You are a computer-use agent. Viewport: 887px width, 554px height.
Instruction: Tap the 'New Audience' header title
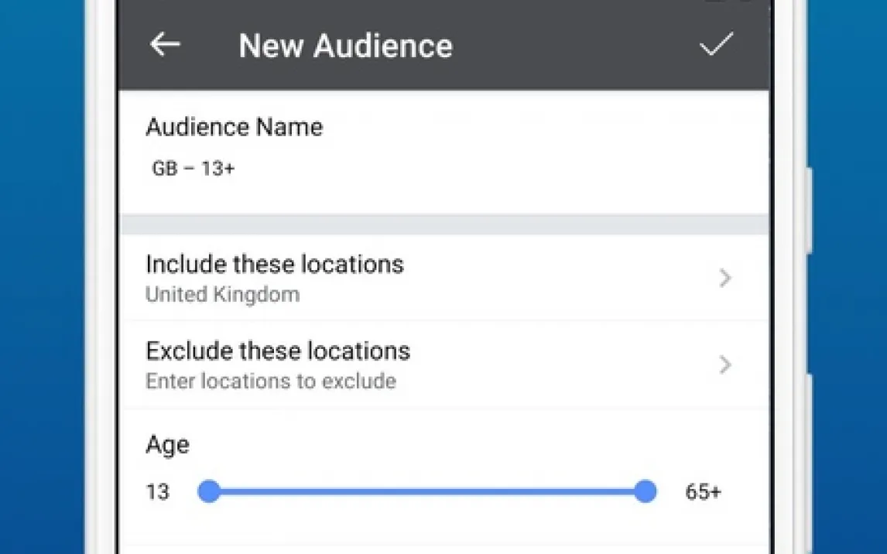345,46
